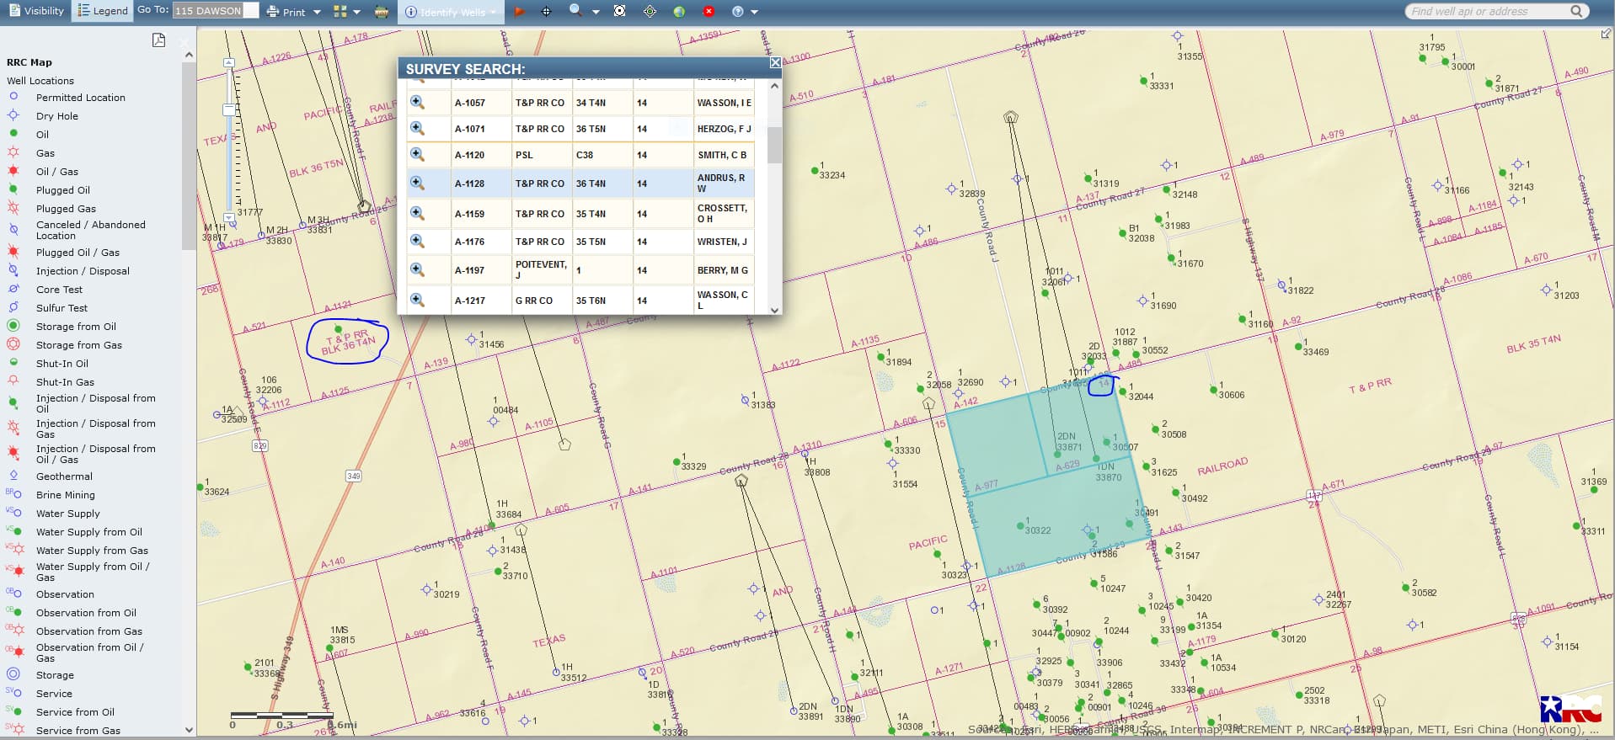1615x740 pixels.
Task: Click the map zoom slider handle
Action: pyautogui.click(x=228, y=110)
